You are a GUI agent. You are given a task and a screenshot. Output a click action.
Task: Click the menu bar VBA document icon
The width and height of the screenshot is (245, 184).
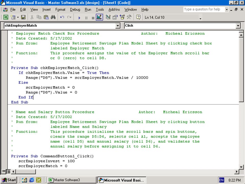5,9
